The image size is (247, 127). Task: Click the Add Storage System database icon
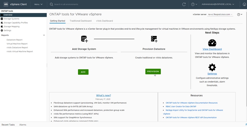[x=84, y=39]
